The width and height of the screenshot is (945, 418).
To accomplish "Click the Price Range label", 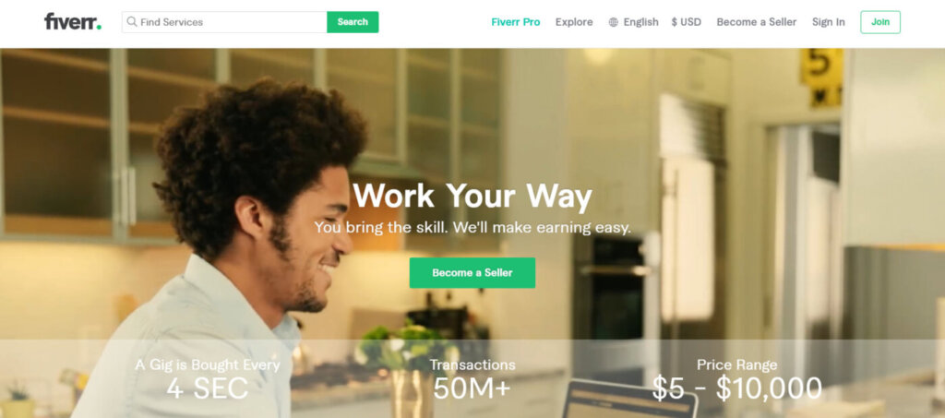I will point(737,365).
